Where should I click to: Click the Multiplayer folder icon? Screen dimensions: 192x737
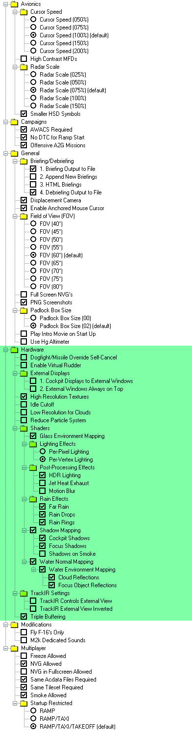[x=14, y=648]
